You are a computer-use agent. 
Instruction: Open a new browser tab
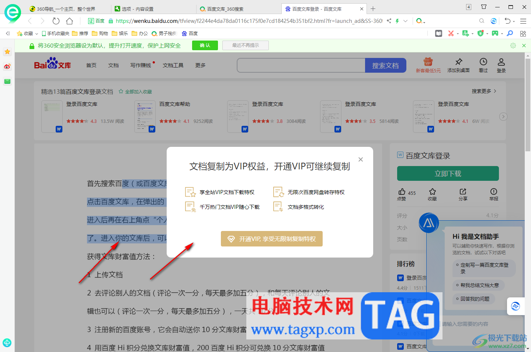coord(373,9)
